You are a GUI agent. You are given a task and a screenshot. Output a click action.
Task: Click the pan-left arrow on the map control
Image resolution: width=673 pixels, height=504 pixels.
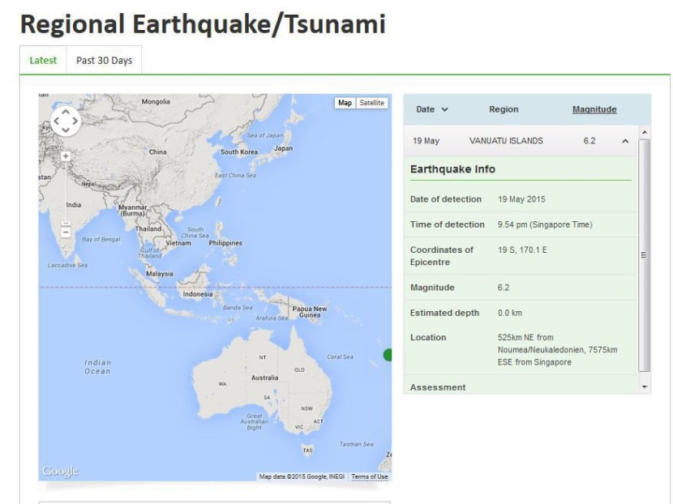point(57,122)
